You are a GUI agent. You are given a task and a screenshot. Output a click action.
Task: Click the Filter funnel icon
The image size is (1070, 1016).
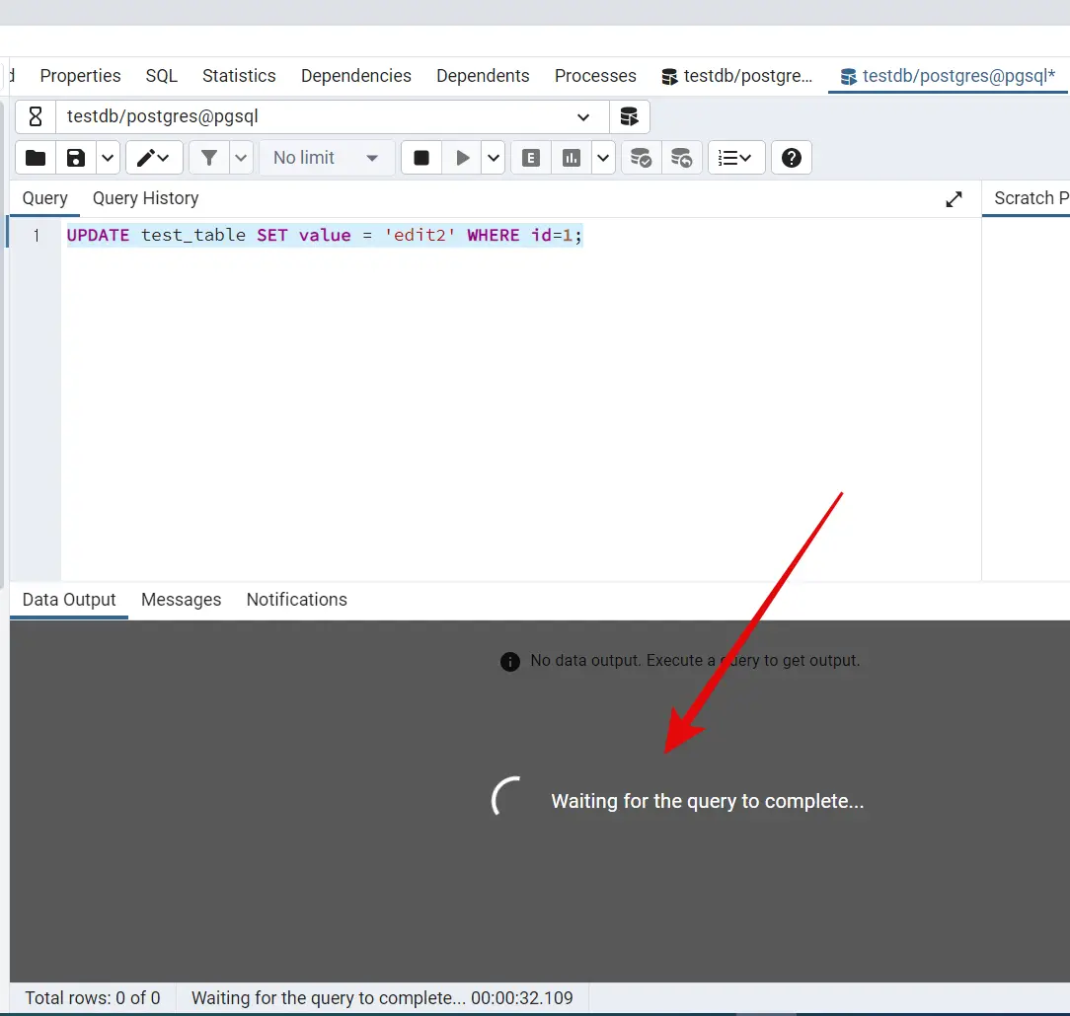click(209, 158)
